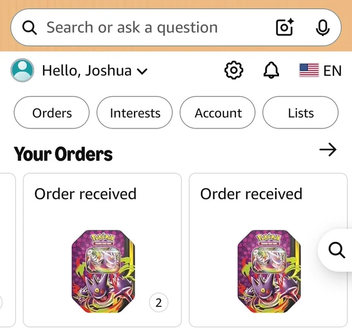Image resolution: width=352 pixels, height=328 pixels.
Task: Open the floating search button
Action: 336,250
